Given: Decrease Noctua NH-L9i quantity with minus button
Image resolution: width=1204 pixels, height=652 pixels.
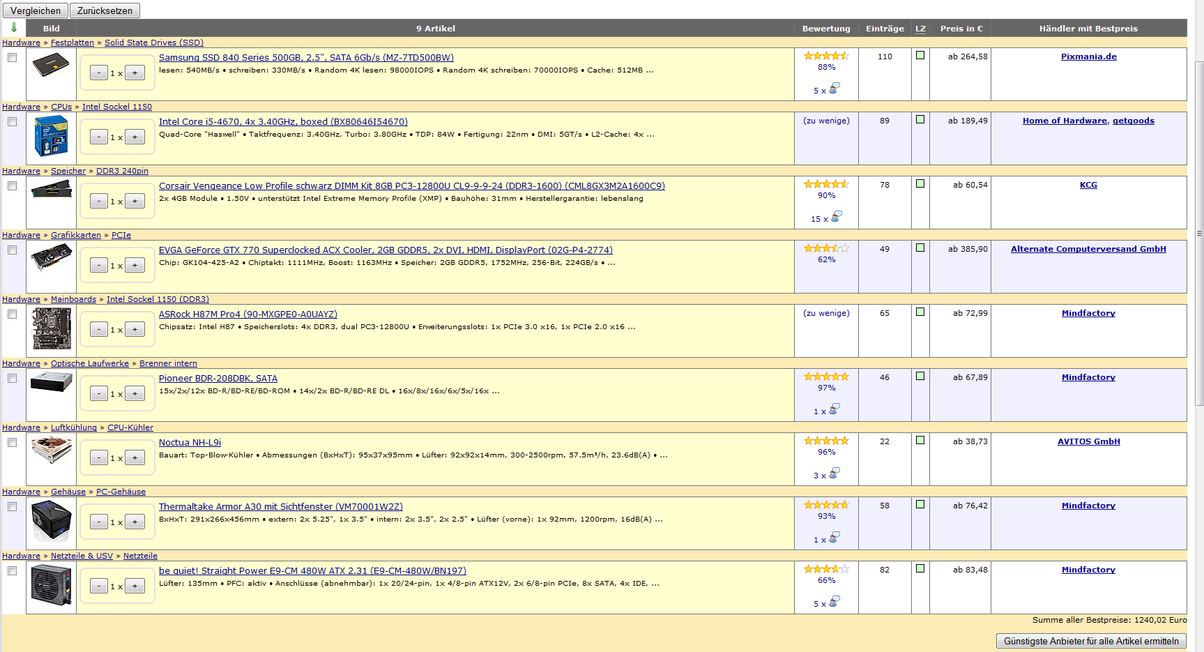Looking at the screenshot, I should tap(99, 457).
